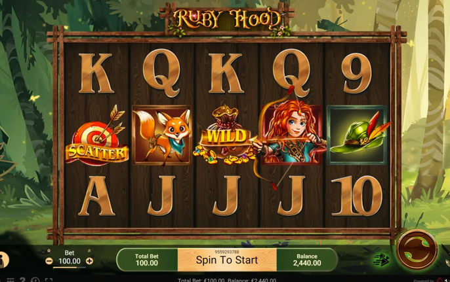Spin the reels with round button
This screenshot has height=282, width=450.
click(x=417, y=249)
